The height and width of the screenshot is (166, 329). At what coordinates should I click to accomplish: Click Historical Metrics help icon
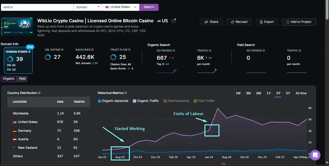coord(126,93)
